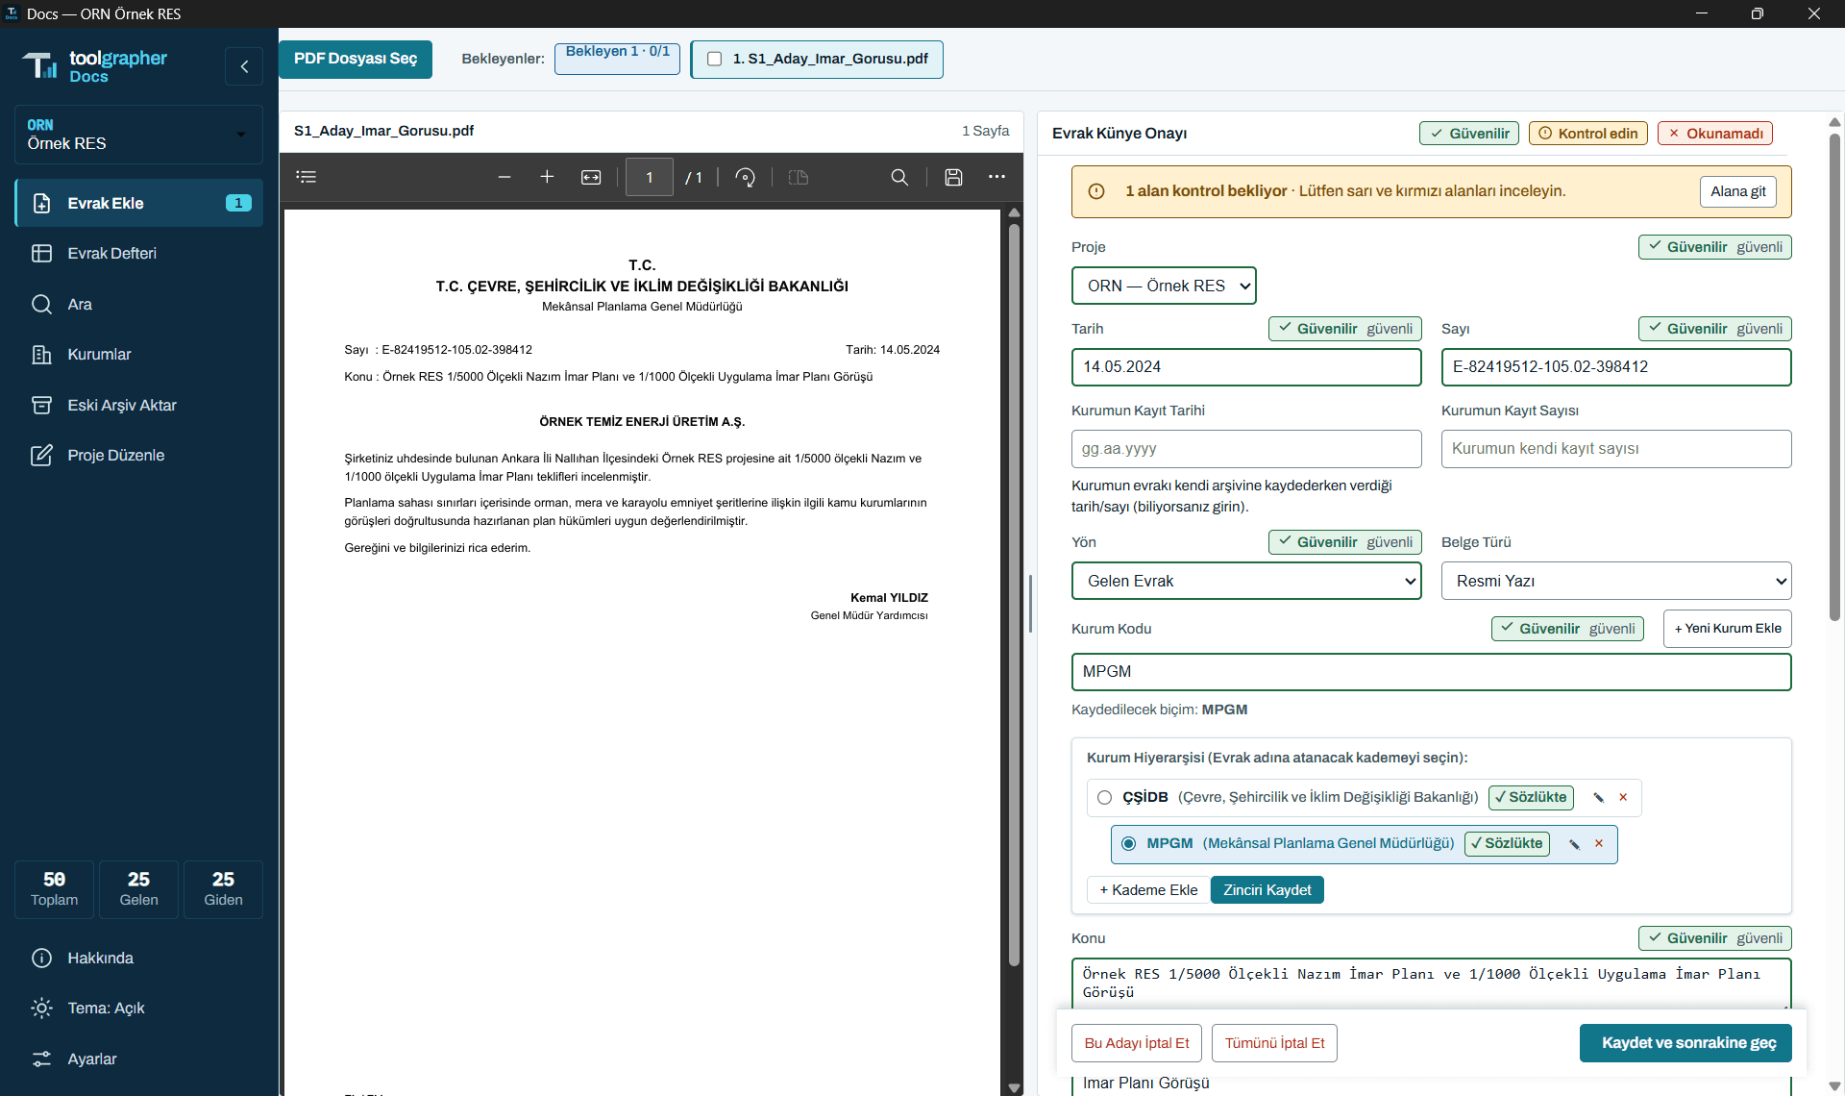Click the Alana git button
Viewport: 1845px width, 1096px height.
tap(1737, 191)
